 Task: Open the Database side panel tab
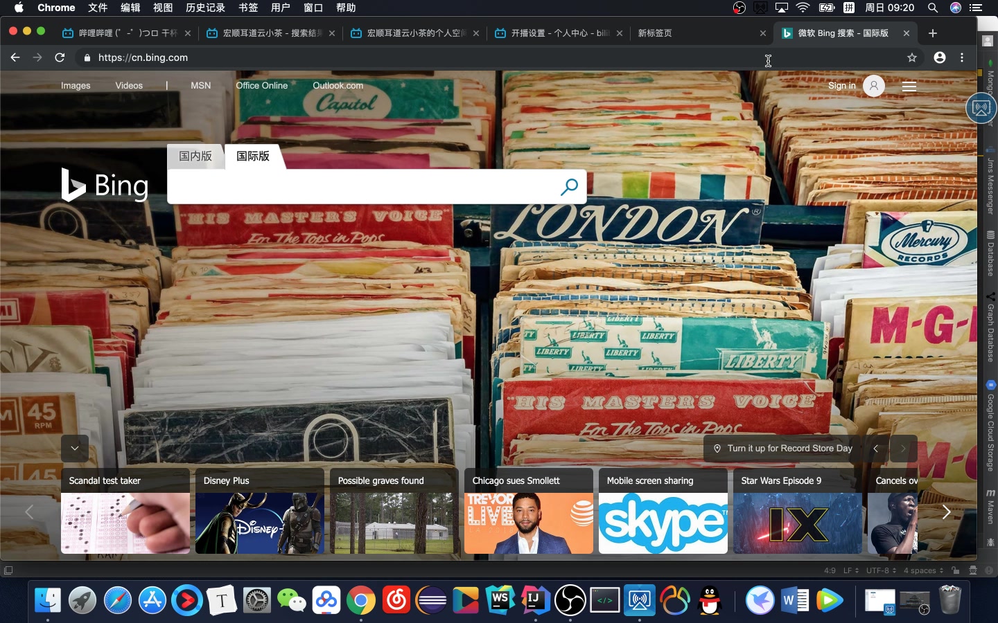pos(990,253)
